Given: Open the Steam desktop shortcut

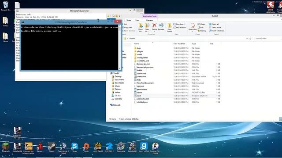Looking at the screenshot, I should (x=52, y=147).
